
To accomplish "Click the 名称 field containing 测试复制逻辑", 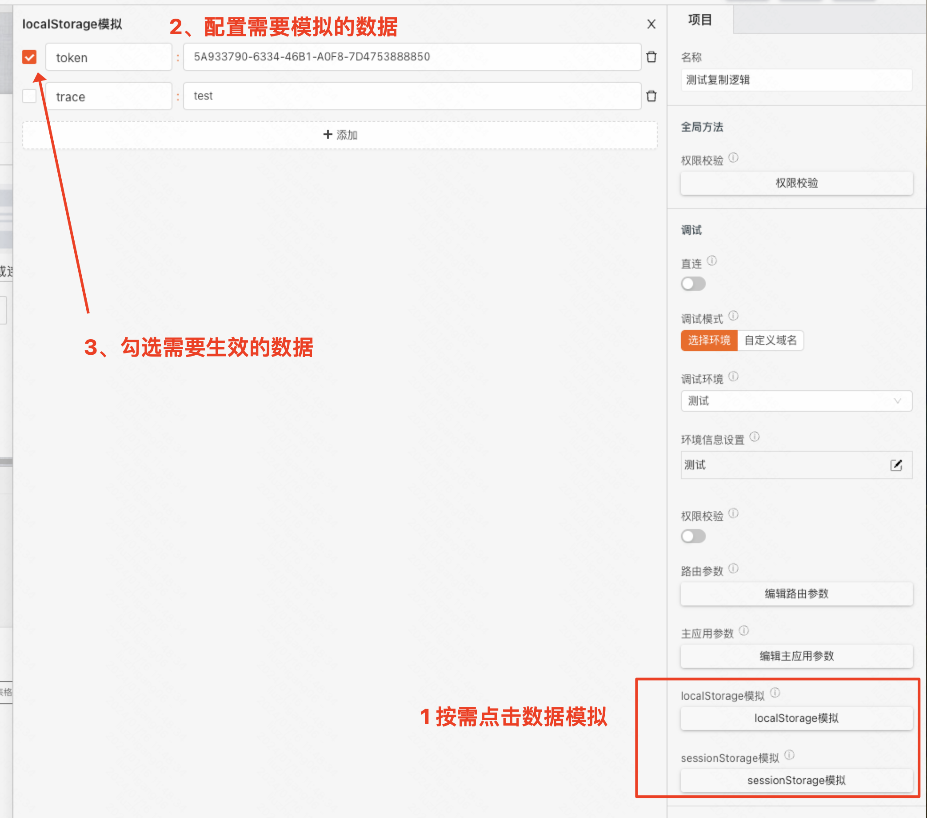I will click(x=796, y=80).
